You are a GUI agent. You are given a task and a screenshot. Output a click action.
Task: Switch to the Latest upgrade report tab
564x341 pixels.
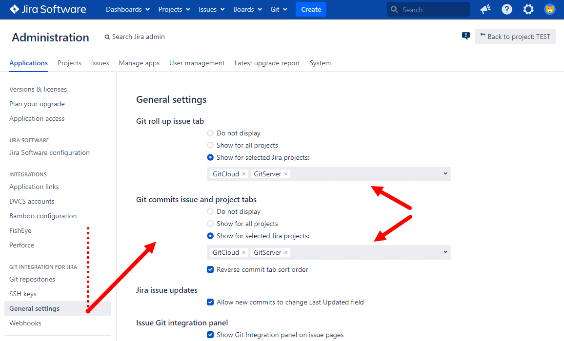point(267,63)
